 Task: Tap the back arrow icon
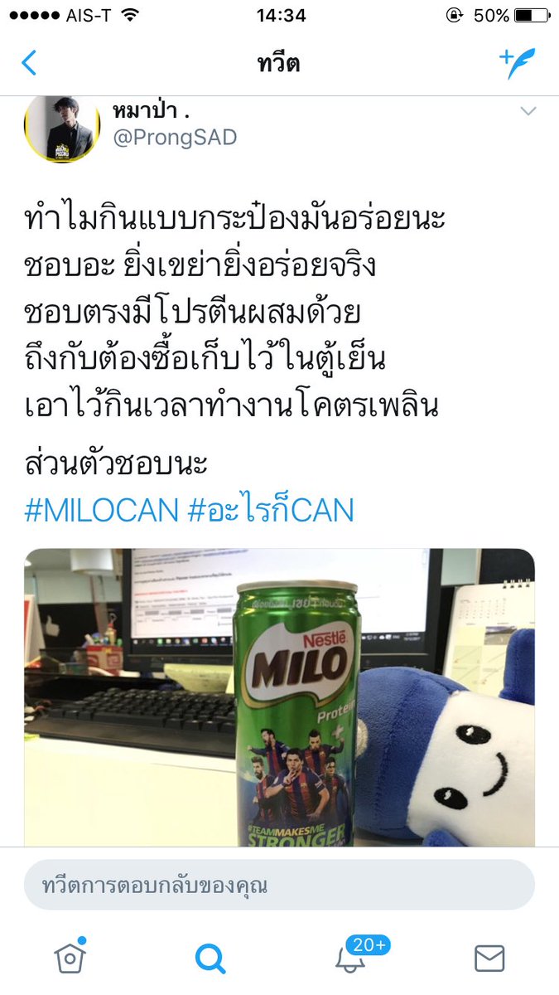click(29, 63)
